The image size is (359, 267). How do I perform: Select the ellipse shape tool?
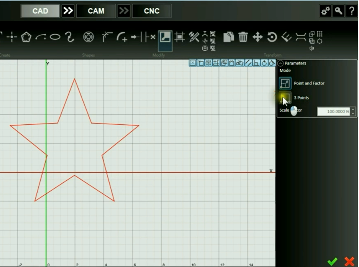click(55, 37)
